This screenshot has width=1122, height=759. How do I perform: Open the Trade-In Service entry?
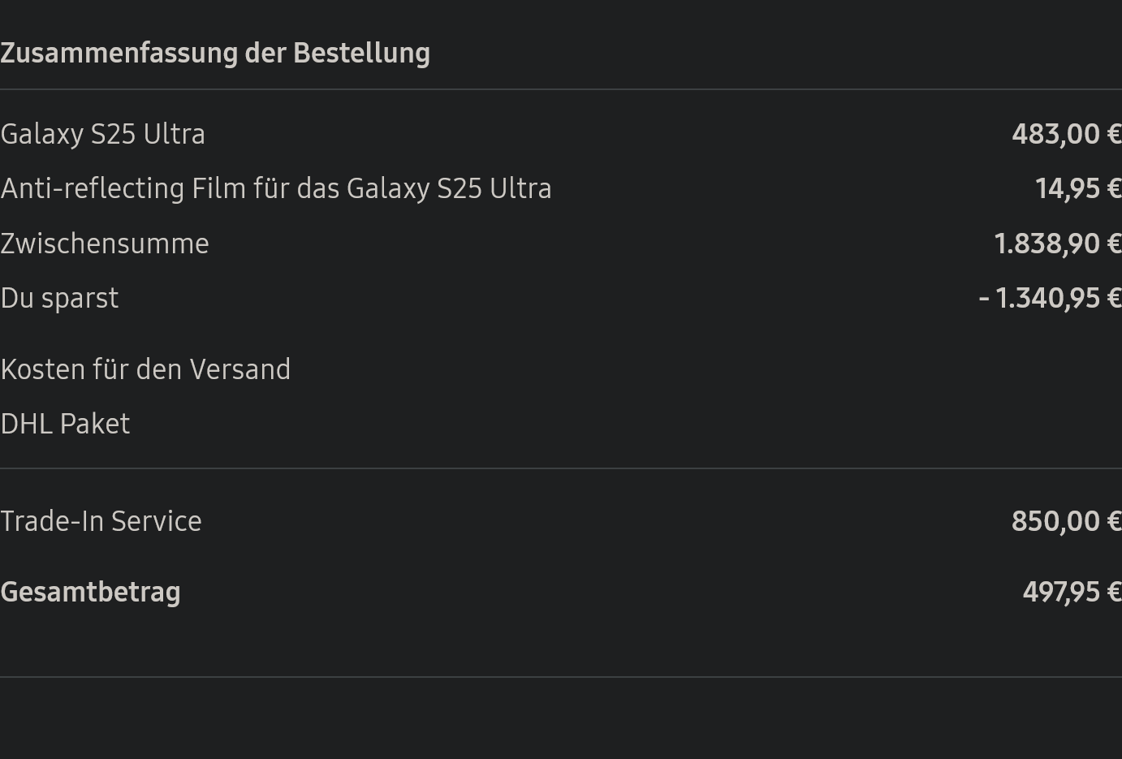click(101, 521)
